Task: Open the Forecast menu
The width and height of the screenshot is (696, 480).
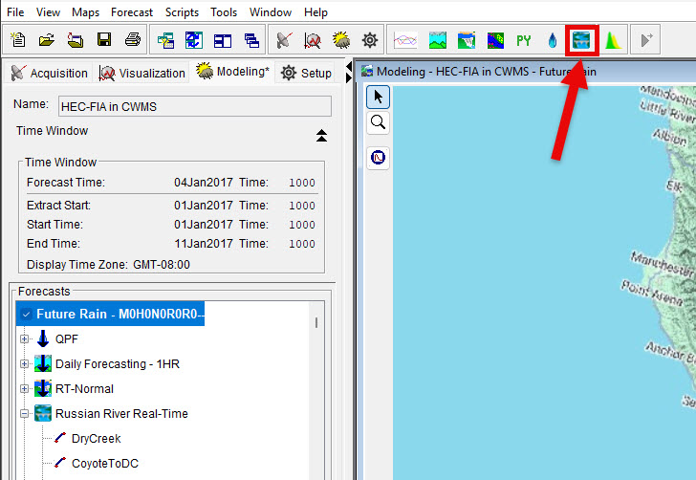Action: click(131, 12)
